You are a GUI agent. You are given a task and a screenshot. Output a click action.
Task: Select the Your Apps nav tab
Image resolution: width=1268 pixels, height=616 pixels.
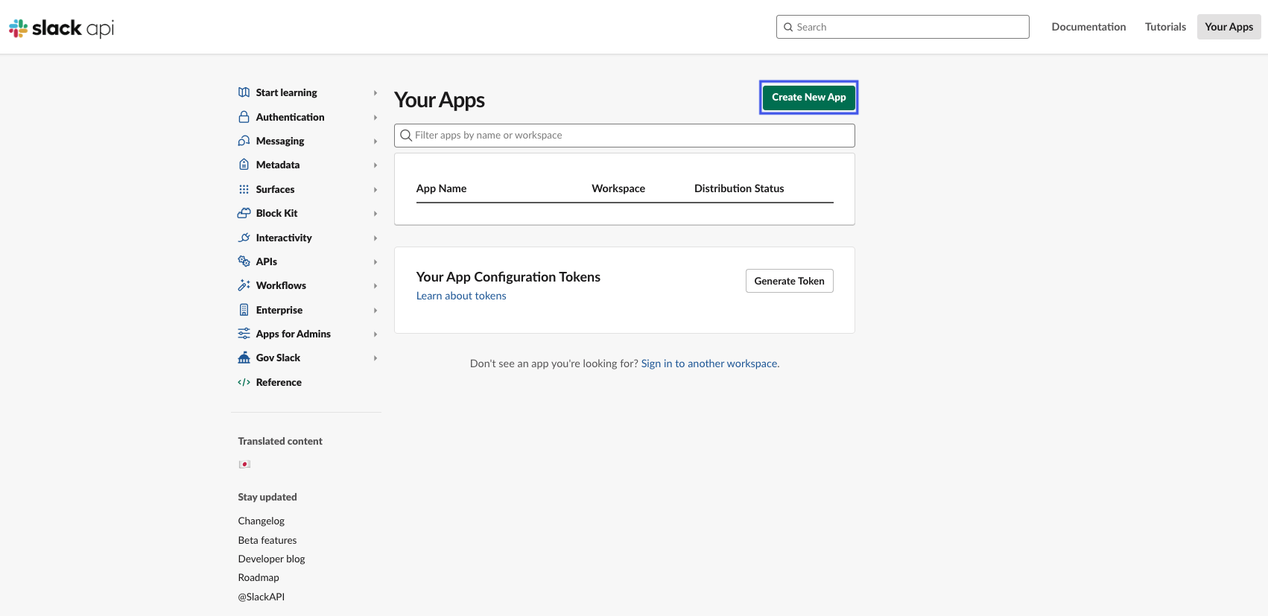(x=1229, y=27)
